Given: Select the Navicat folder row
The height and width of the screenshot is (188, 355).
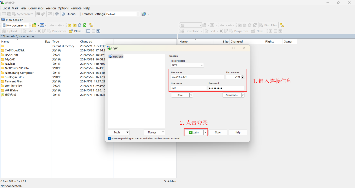Looking at the screenshot, I should point(10,64).
